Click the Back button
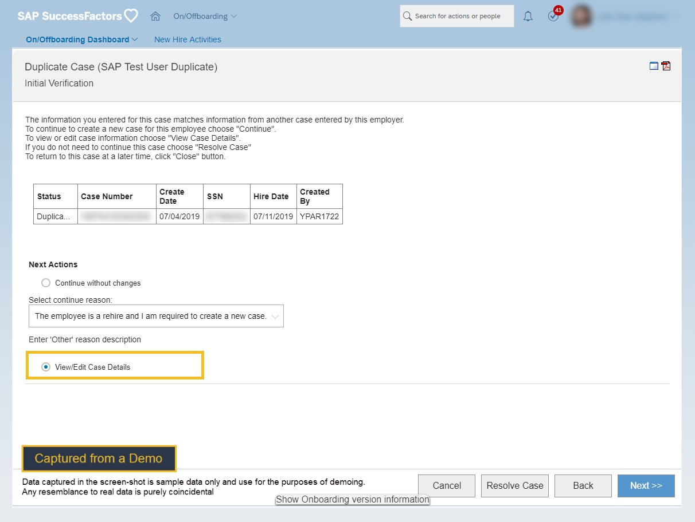The image size is (695, 522). pyautogui.click(x=583, y=485)
